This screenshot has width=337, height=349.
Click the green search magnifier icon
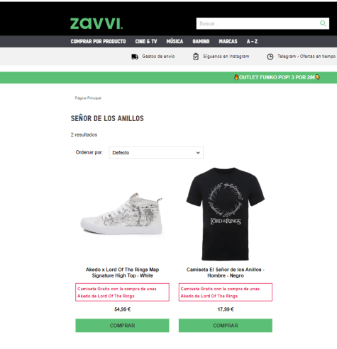(x=323, y=23)
